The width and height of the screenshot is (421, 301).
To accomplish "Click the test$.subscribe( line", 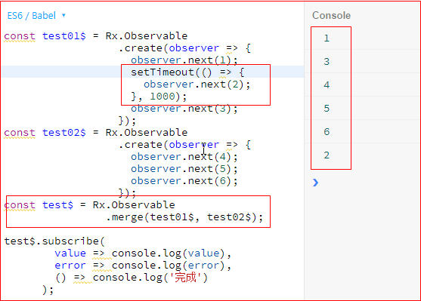I will 54,241.
